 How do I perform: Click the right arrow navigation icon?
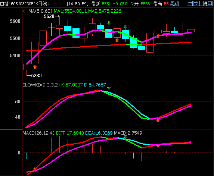[x=196, y=3]
